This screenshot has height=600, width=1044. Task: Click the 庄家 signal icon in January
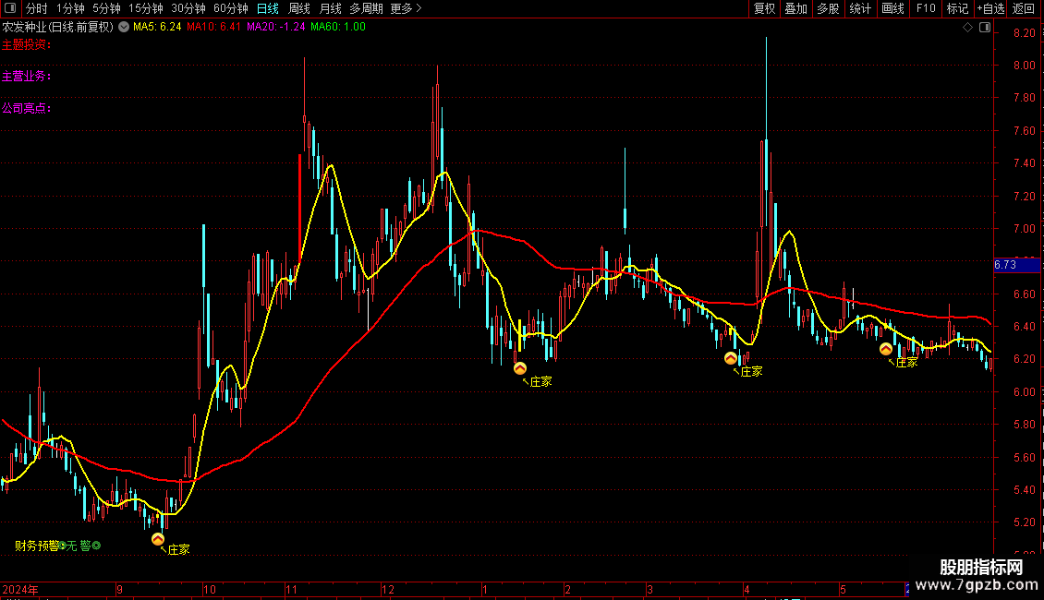click(x=520, y=368)
